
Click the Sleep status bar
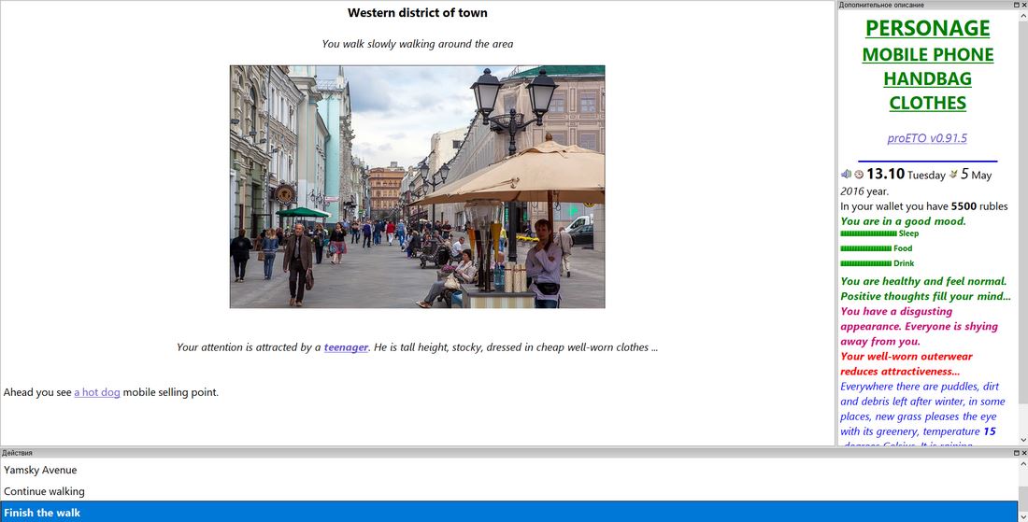point(866,233)
